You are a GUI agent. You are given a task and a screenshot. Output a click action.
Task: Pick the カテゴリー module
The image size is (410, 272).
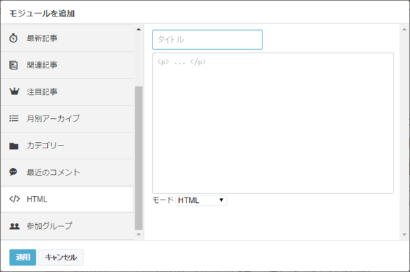pyautogui.click(x=67, y=146)
